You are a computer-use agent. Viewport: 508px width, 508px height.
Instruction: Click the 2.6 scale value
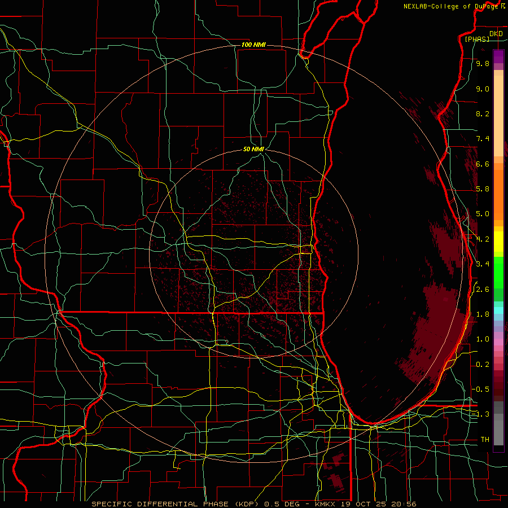tap(483, 290)
